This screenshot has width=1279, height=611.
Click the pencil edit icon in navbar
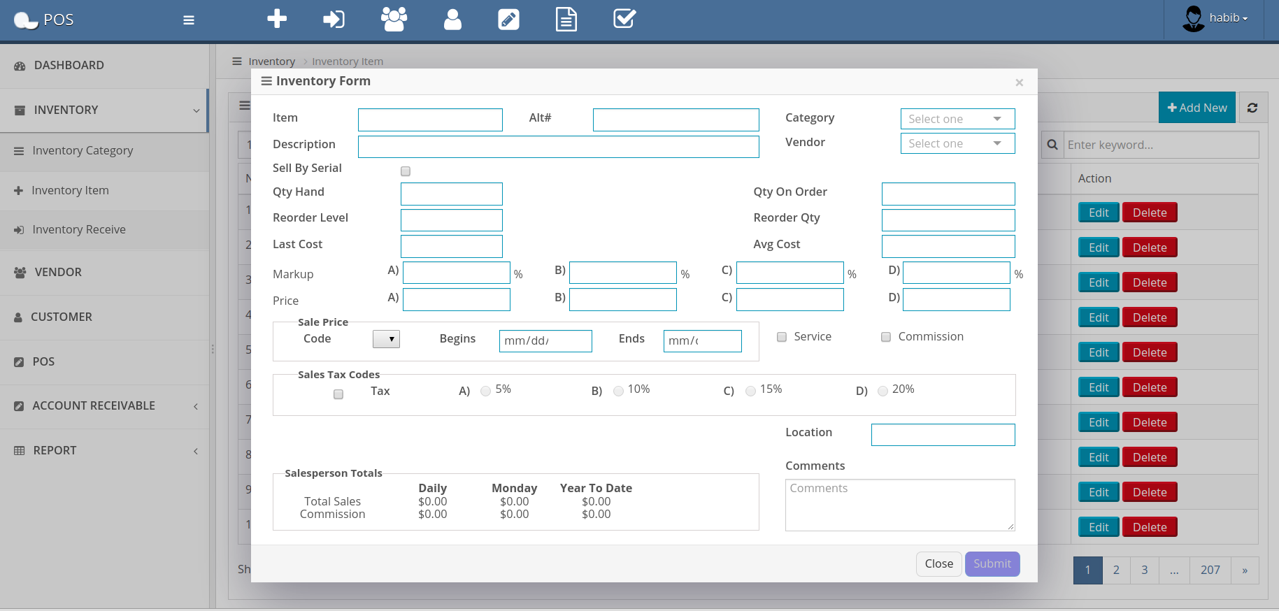(508, 19)
